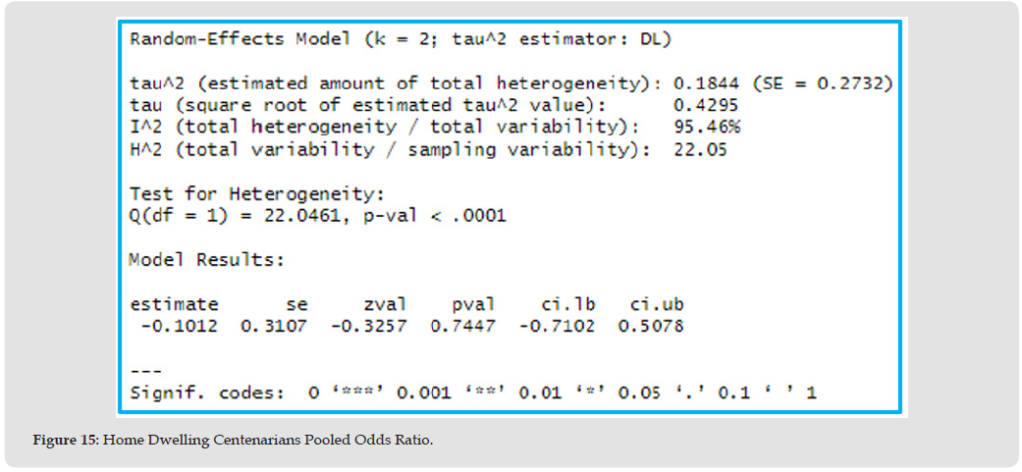Click the tau value 0.4295
The width and height of the screenshot is (1022, 472).
[706, 105]
